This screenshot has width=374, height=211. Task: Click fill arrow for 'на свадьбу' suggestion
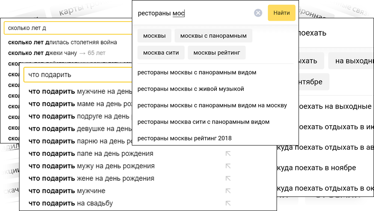pos(228,203)
